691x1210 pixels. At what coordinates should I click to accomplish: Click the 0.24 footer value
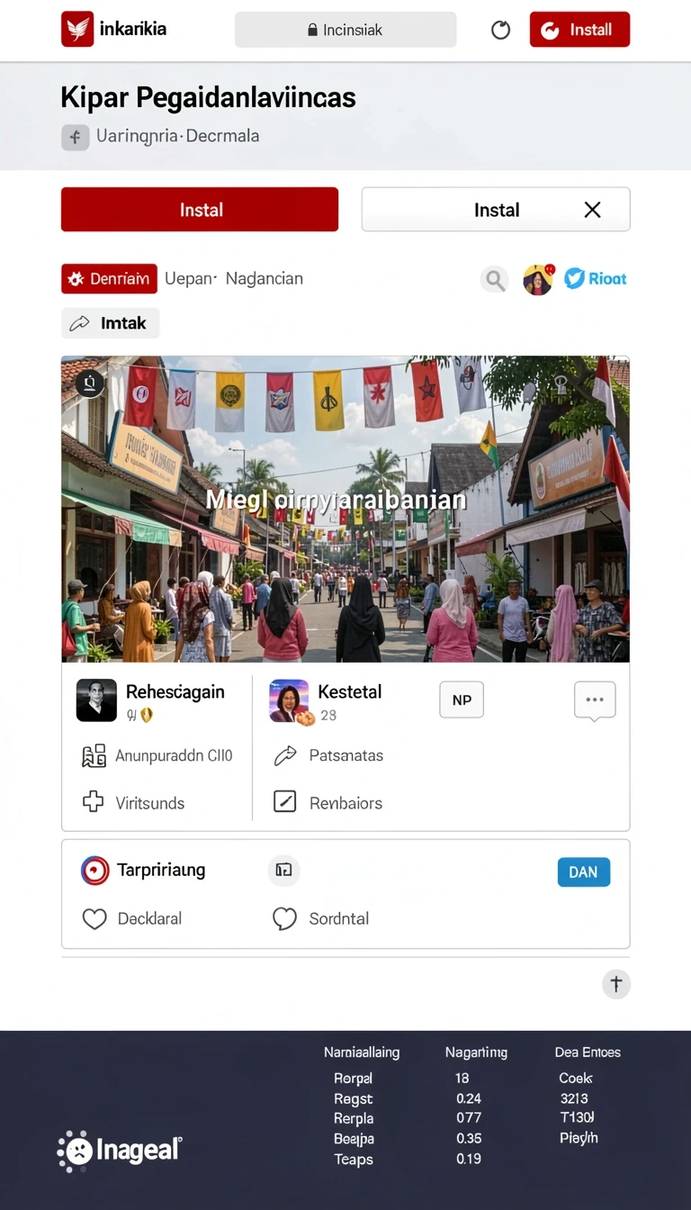[x=469, y=1099]
